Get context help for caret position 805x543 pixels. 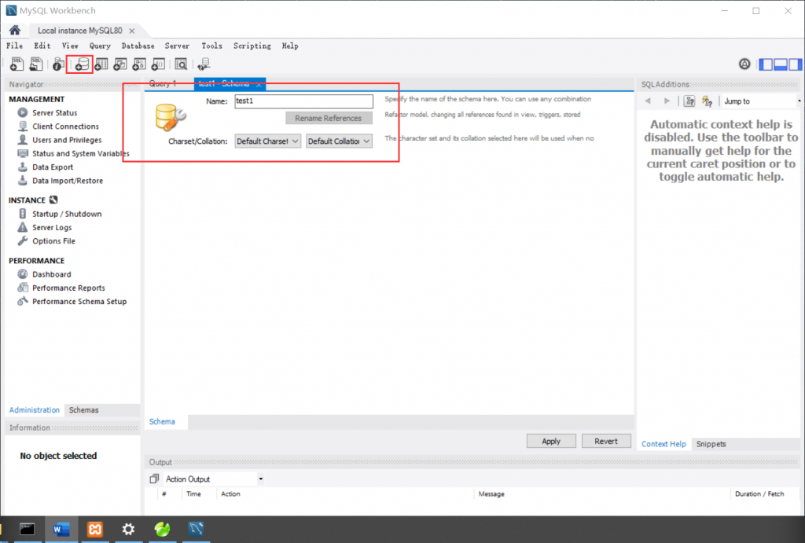pos(689,101)
